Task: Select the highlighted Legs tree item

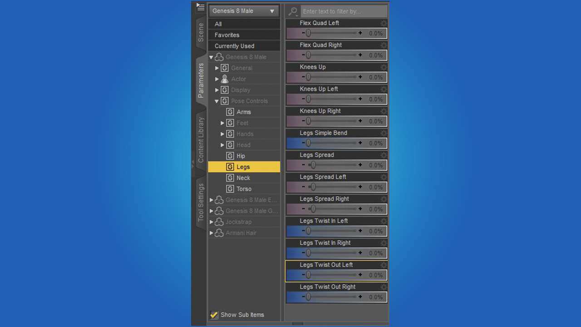Action: click(244, 167)
